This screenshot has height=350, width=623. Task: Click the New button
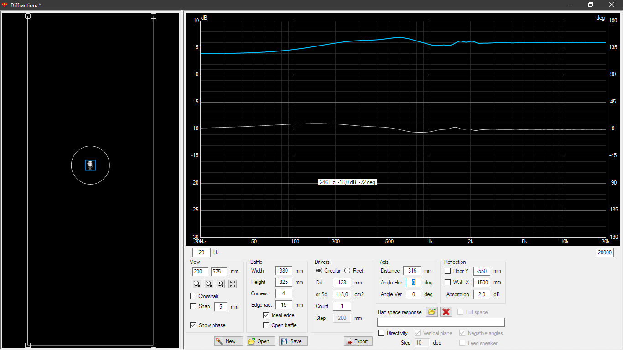pos(228,341)
